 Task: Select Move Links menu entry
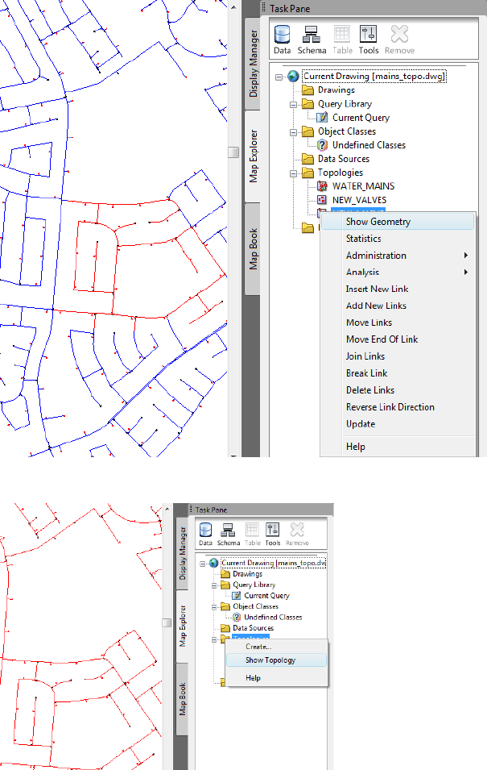pos(398,323)
